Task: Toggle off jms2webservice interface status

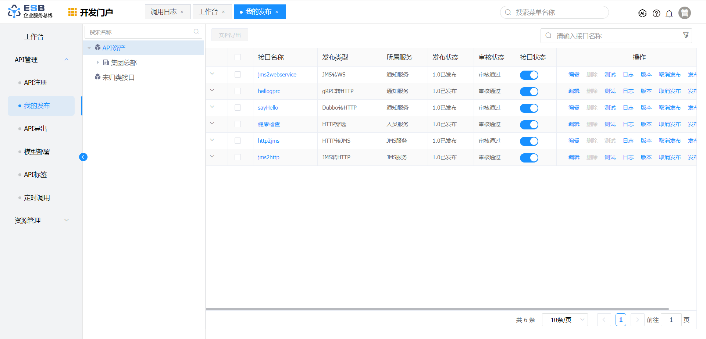Action: [x=529, y=75]
